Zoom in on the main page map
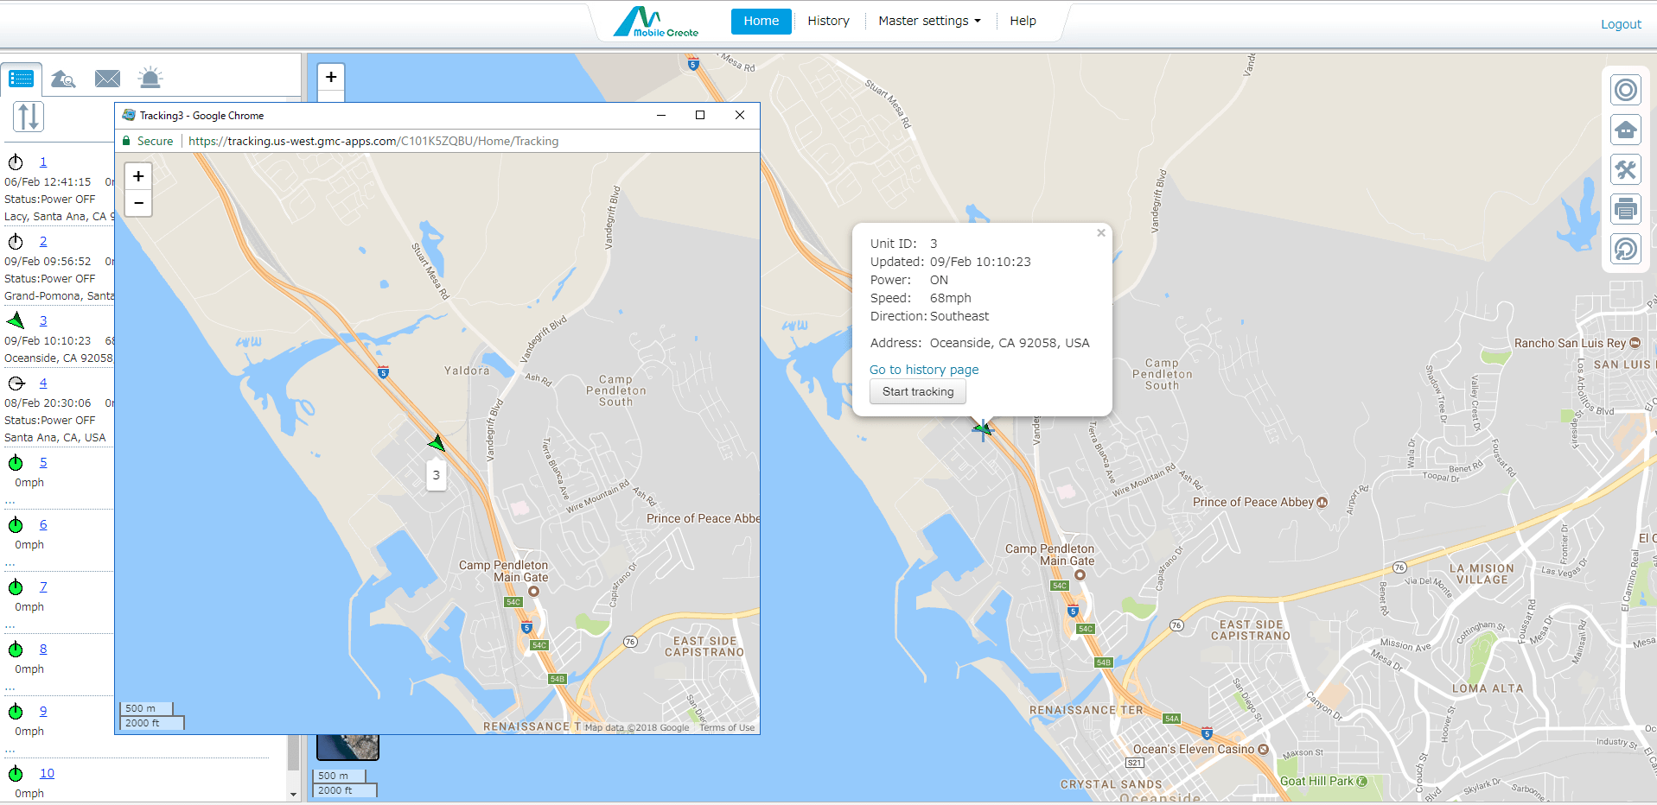The width and height of the screenshot is (1657, 805). (x=331, y=77)
